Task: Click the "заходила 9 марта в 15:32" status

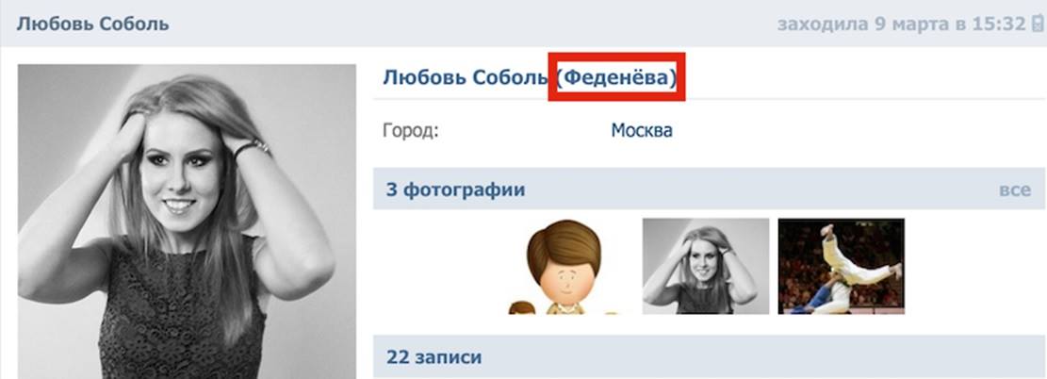Action: [901, 25]
